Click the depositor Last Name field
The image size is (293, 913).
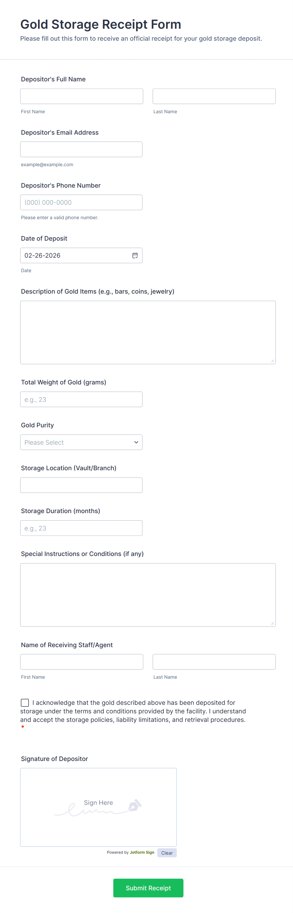[214, 97]
